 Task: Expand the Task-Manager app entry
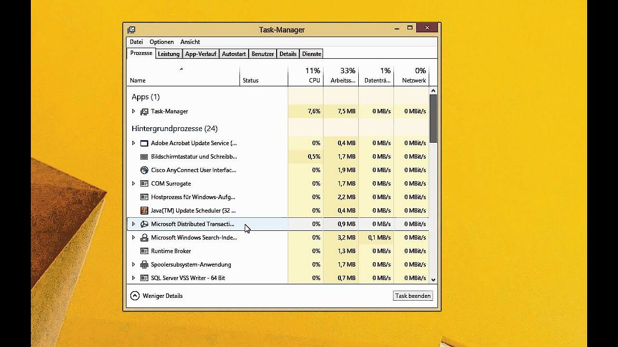pyautogui.click(x=133, y=111)
